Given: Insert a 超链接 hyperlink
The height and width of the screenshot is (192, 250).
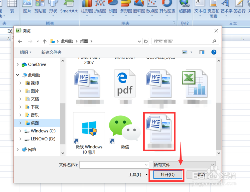Looking at the screenshot, I should [185, 7].
